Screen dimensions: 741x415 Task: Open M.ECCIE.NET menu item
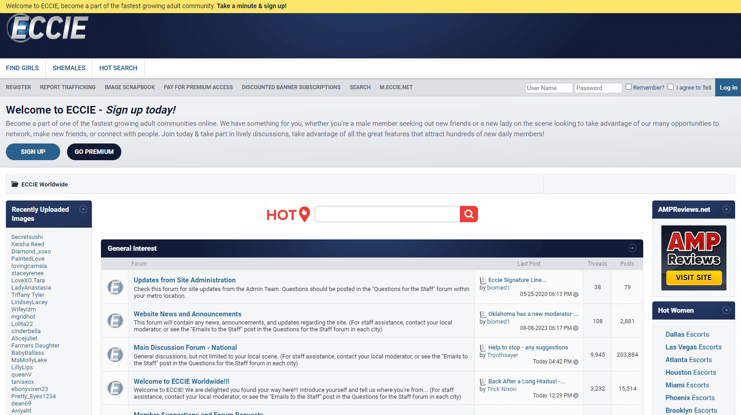pos(396,87)
